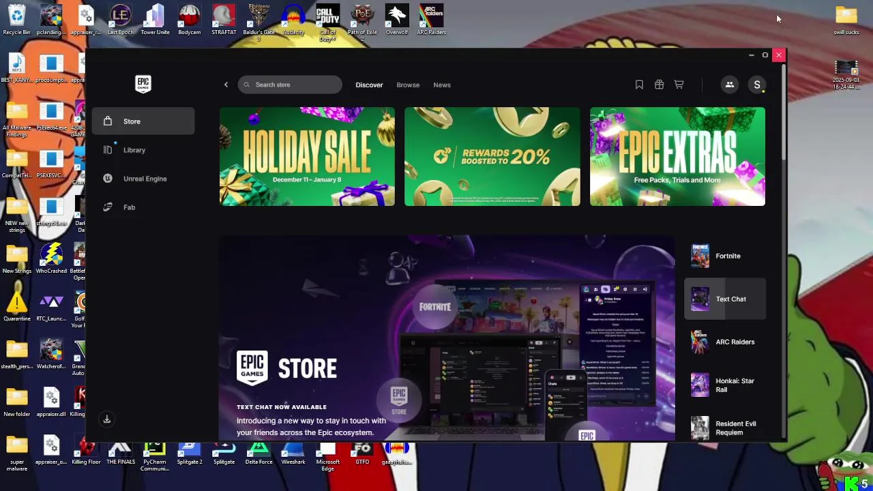Select 'All Malware Findings' desktop folder
The image size is (873, 491).
pyautogui.click(x=16, y=121)
